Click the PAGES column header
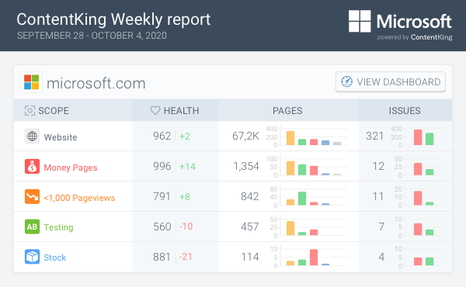The height and width of the screenshot is (287, 466). pos(287,111)
